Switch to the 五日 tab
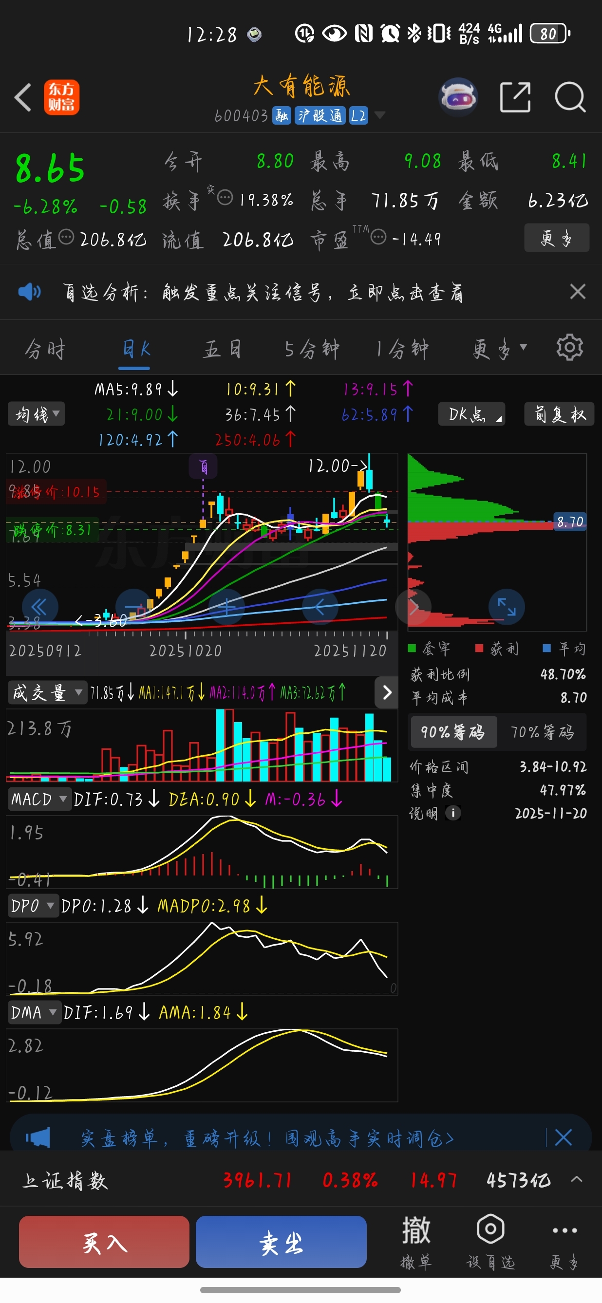Image resolution: width=602 pixels, height=1303 pixels. (x=223, y=349)
